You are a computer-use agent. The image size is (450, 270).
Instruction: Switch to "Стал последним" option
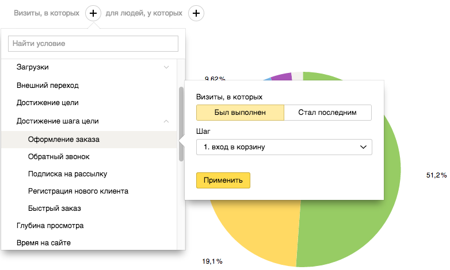click(327, 112)
